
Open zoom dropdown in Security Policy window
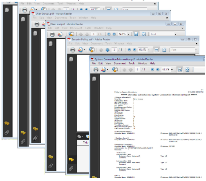[x=149, y=50]
